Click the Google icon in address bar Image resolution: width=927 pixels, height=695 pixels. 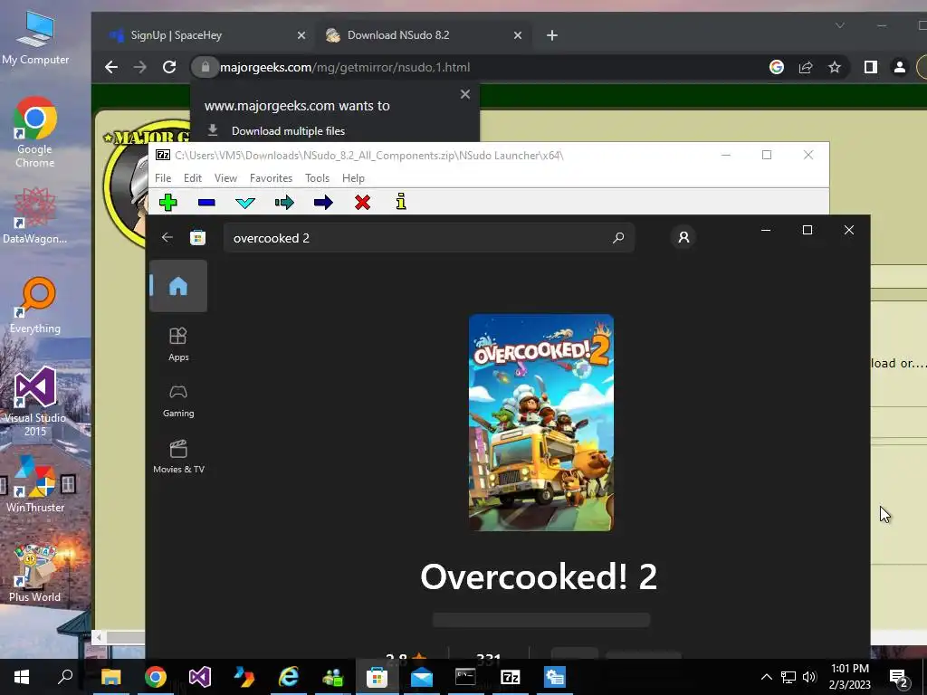pyautogui.click(x=776, y=67)
